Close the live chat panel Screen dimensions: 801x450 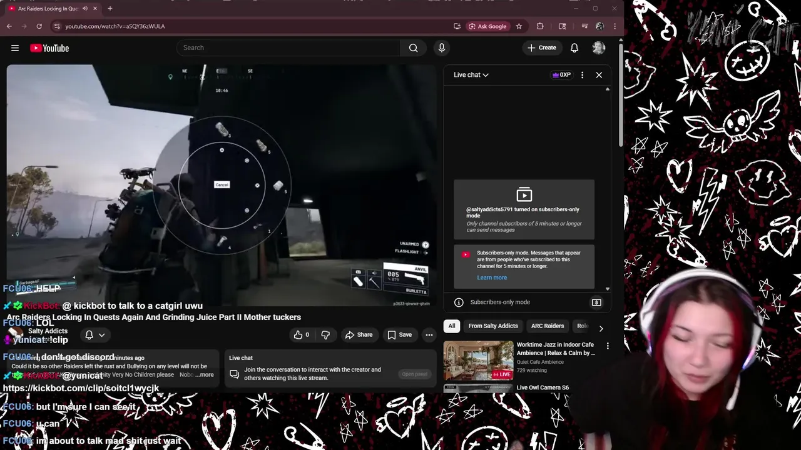(599, 75)
